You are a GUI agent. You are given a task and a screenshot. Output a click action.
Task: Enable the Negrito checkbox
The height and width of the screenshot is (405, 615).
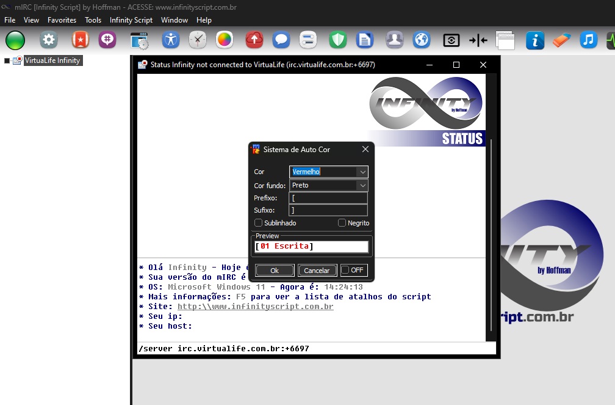point(342,223)
